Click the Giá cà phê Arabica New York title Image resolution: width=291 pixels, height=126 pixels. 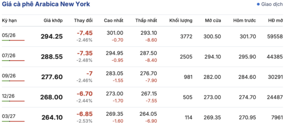coord(46,4)
